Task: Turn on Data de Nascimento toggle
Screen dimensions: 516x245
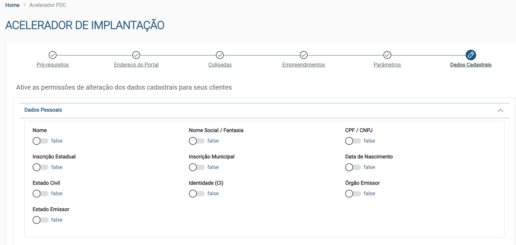Action: [353, 167]
